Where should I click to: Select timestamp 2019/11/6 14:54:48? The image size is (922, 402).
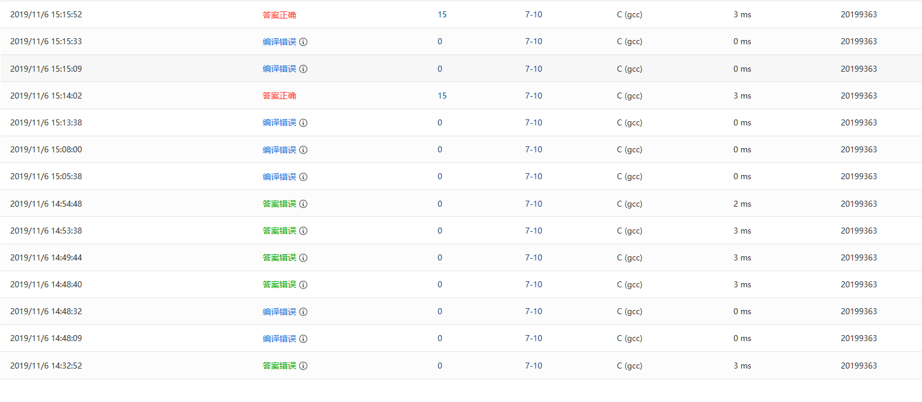pyautogui.click(x=46, y=204)
